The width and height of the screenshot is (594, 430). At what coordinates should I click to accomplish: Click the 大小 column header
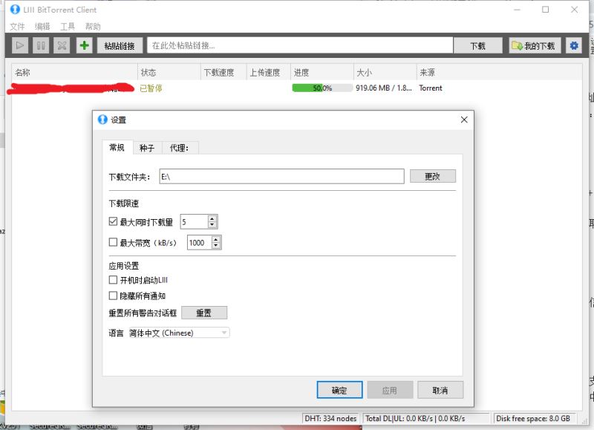(x=385, y=72)
